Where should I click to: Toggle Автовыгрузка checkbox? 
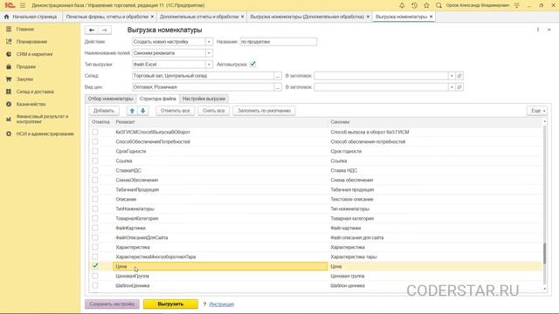point(252,64)
